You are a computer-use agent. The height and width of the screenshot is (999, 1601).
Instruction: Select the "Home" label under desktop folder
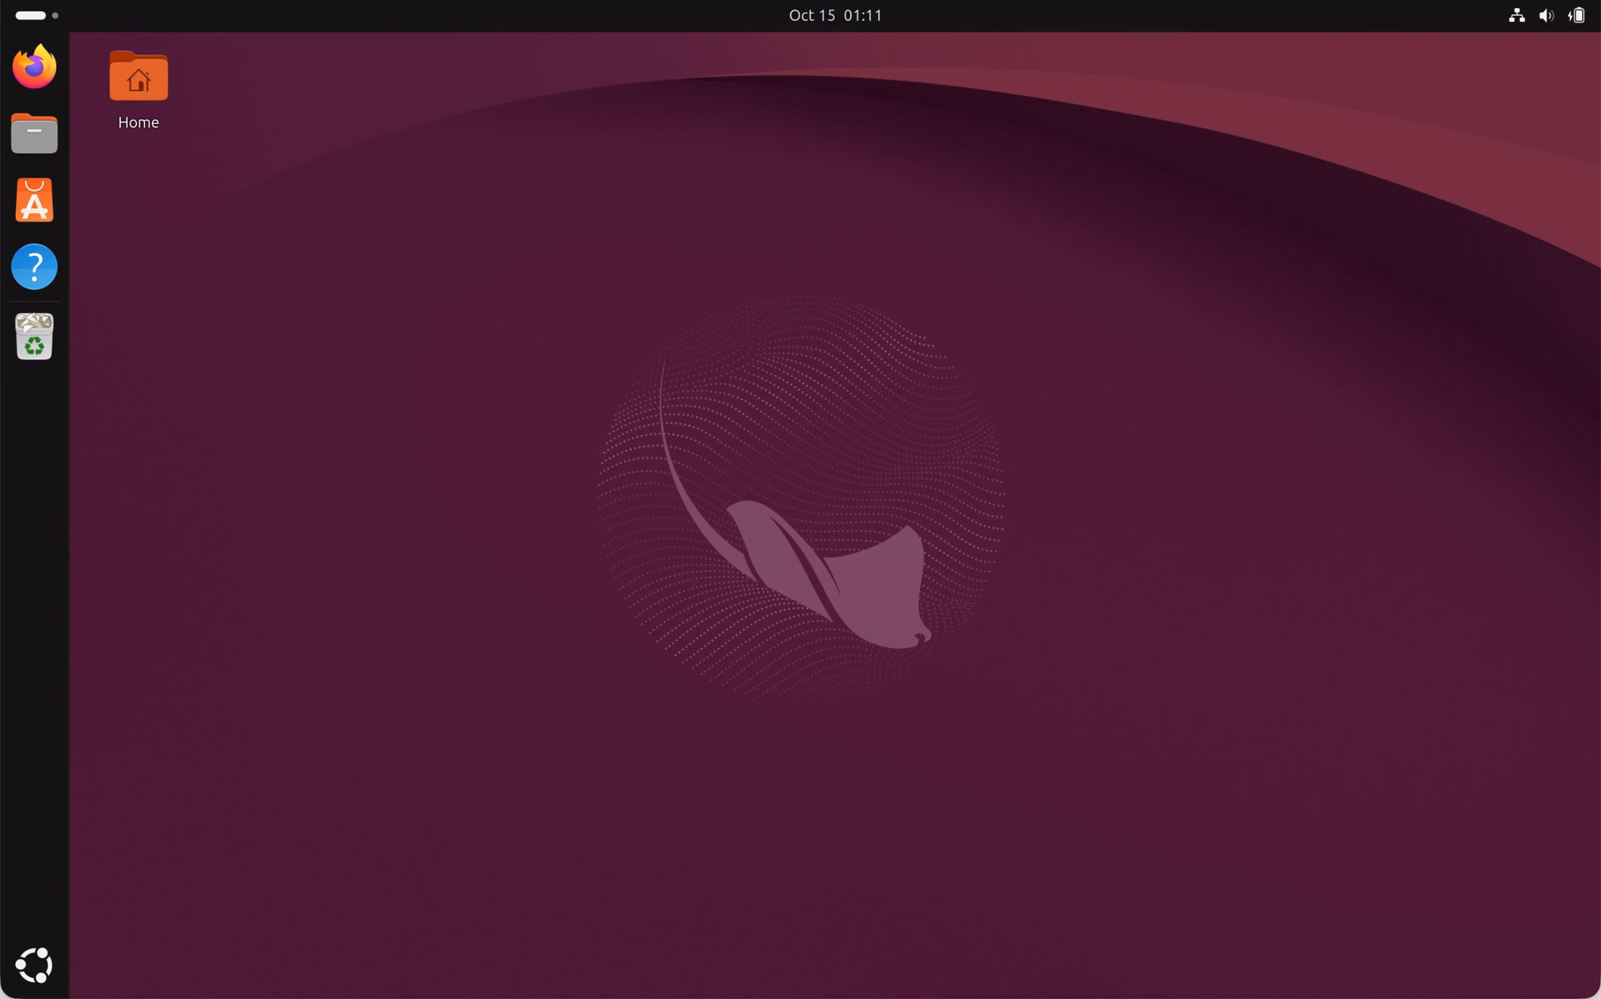pos(138,122)
